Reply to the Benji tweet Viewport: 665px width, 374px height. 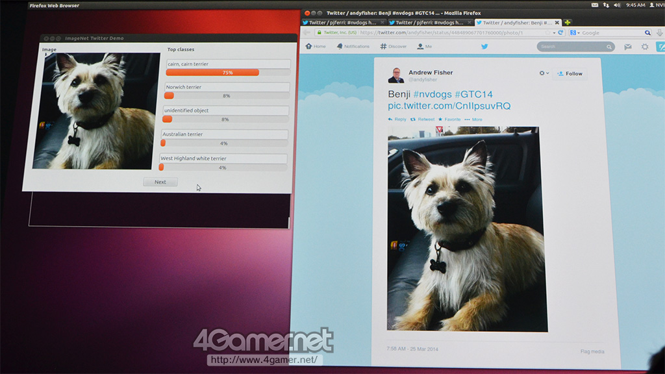pyautogui.click(x=397, y=119)
